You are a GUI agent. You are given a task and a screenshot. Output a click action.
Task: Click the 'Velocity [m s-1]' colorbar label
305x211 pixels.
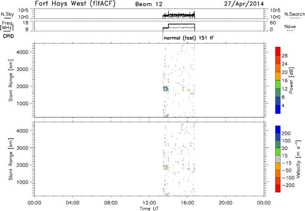(x=298, y=159)
